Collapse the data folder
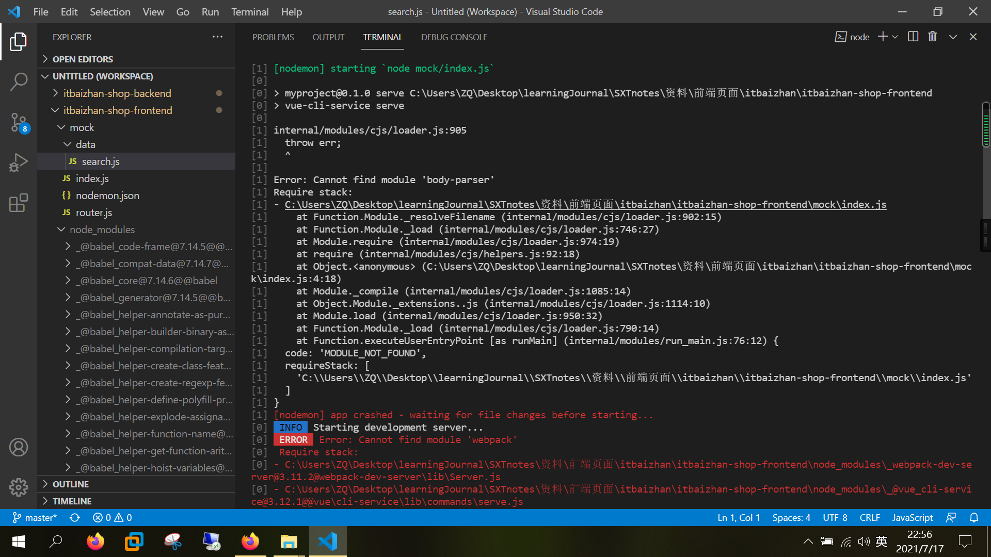Viewport: 991px width, 557px height. 136,144
